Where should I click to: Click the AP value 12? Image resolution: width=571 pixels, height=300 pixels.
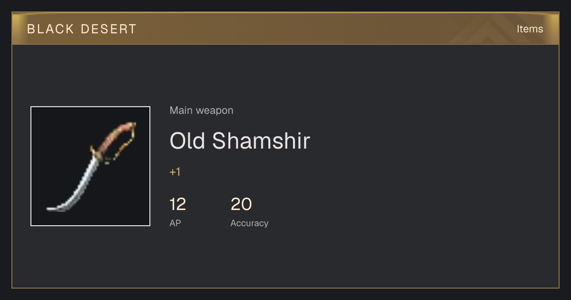(x=177, y=204)
